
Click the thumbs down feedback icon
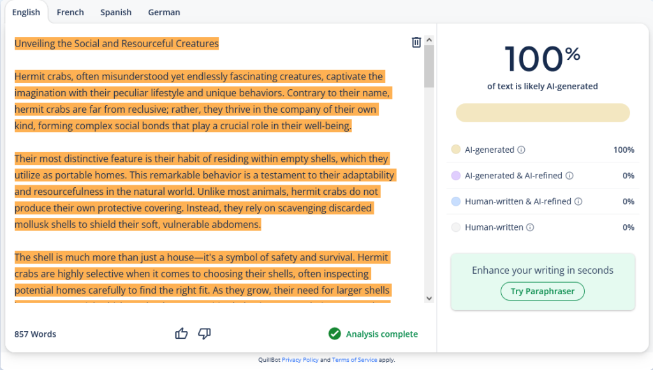coord(205,334)
